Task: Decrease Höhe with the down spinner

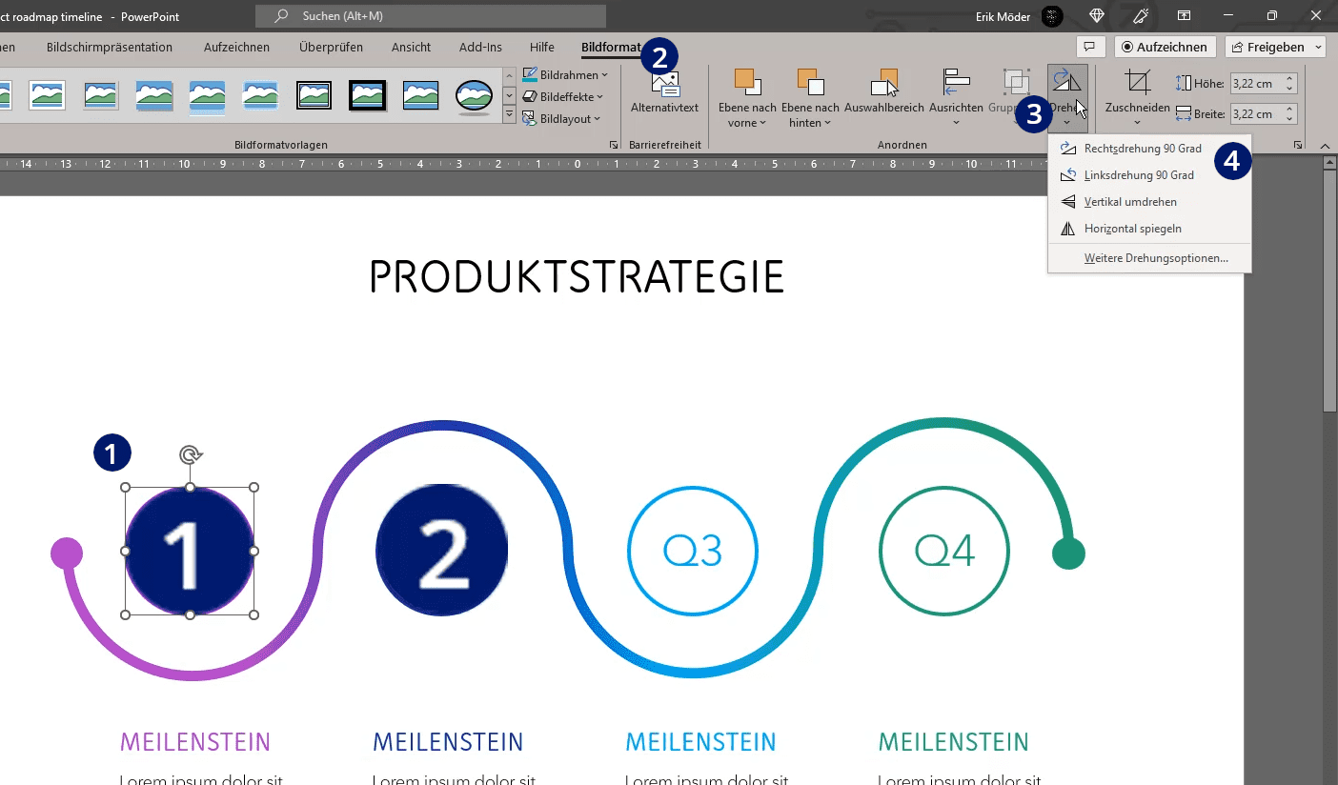Action: click(x=1290, y=88)
